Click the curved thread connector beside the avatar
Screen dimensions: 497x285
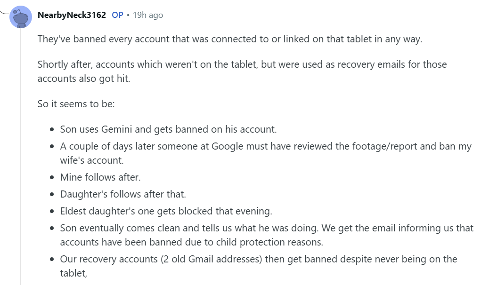(5, 11)
